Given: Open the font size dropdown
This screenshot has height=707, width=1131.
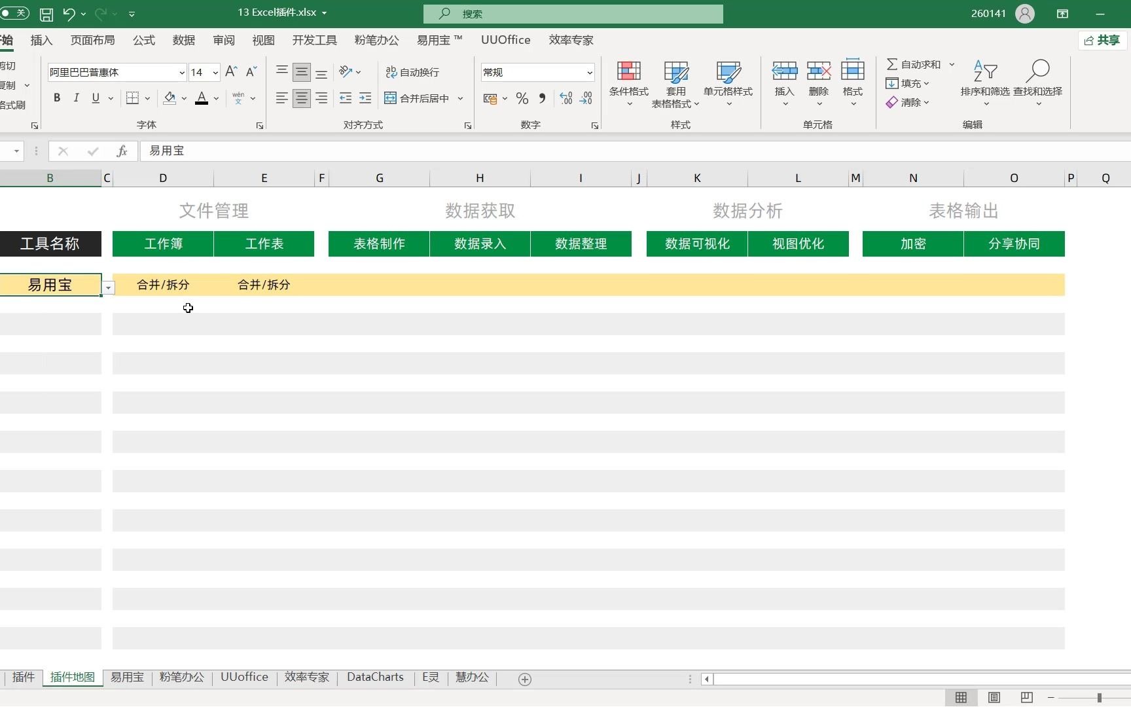Looking at the screenshot, I should click(215, 73).
